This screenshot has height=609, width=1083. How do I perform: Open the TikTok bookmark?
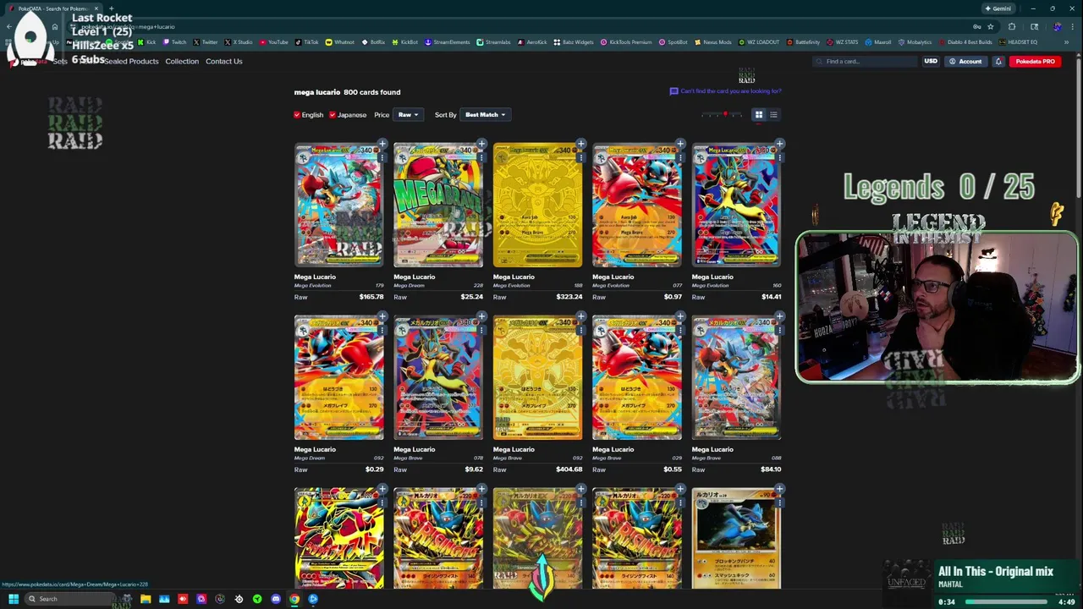click(x=307, y=42)
